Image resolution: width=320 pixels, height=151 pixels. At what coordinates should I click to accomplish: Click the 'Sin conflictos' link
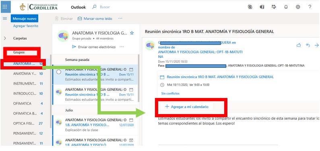tap(170, 94)
